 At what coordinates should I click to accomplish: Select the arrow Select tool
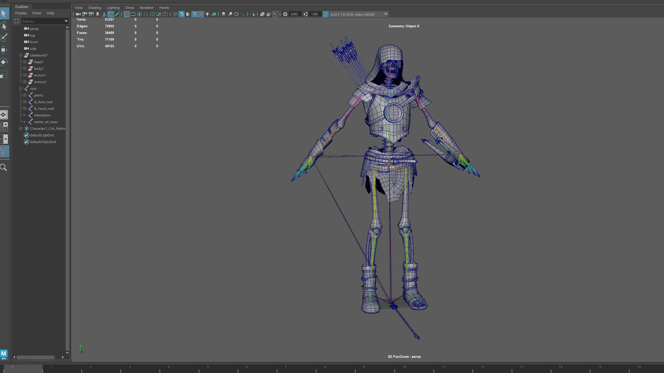click(x=4, y=13)
